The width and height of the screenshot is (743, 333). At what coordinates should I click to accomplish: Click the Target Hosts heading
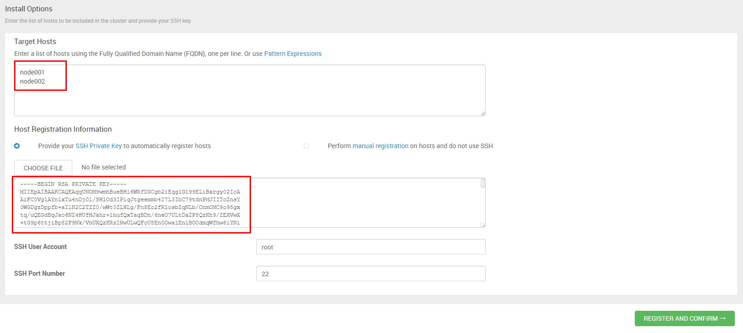[35, 41]
